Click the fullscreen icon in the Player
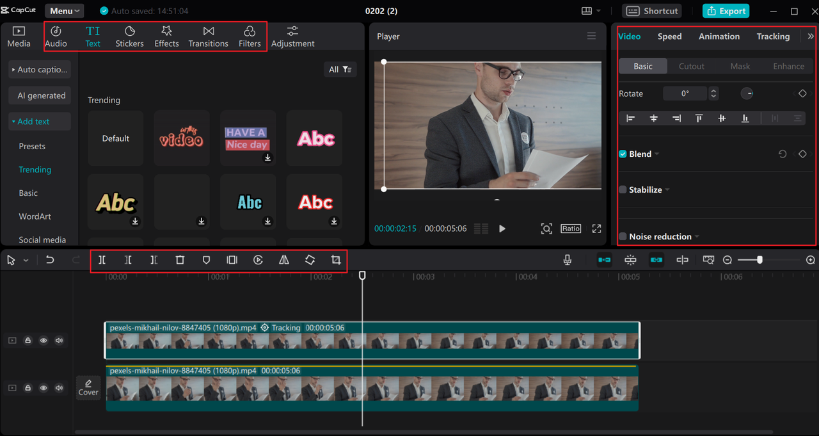This screenshot has width=819, height=436. (x=596, y=229)
